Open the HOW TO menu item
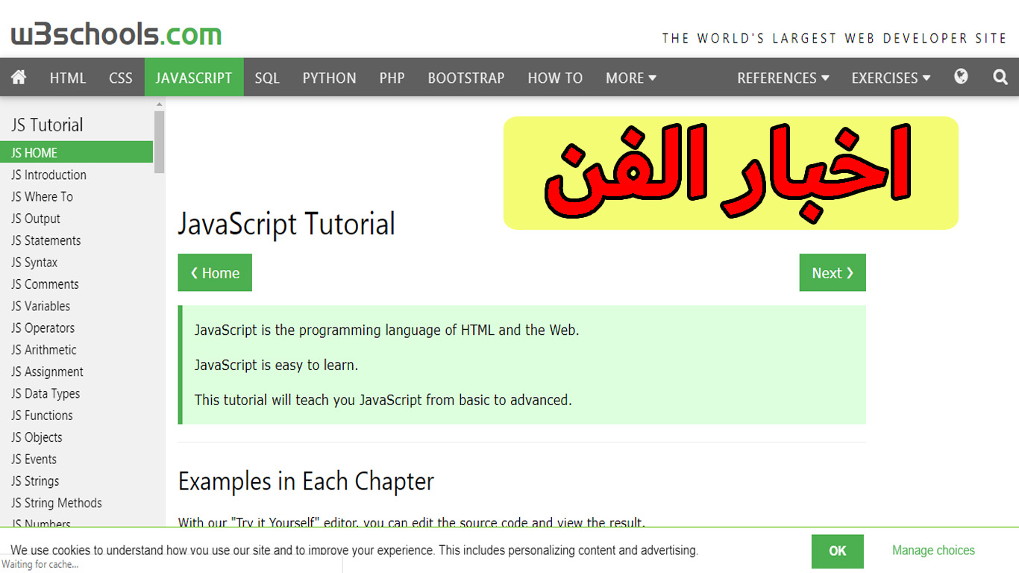 pos(555,77)
